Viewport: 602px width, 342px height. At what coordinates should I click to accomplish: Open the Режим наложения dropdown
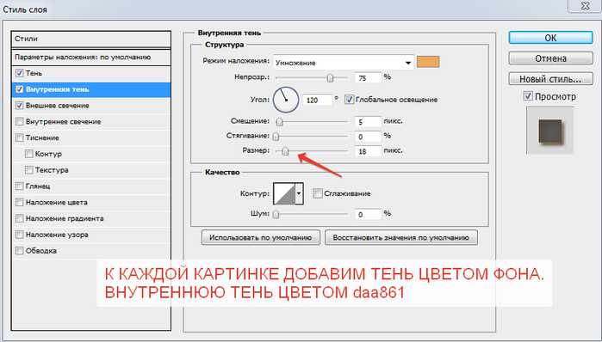344,63
